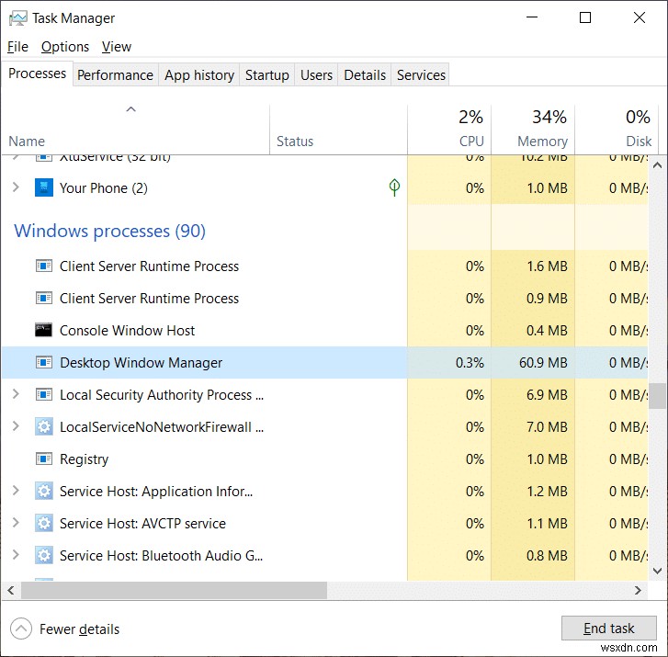668x657 pixels.
Task: Expand Service Host: AVCTP service row
Action: point(16,522)
